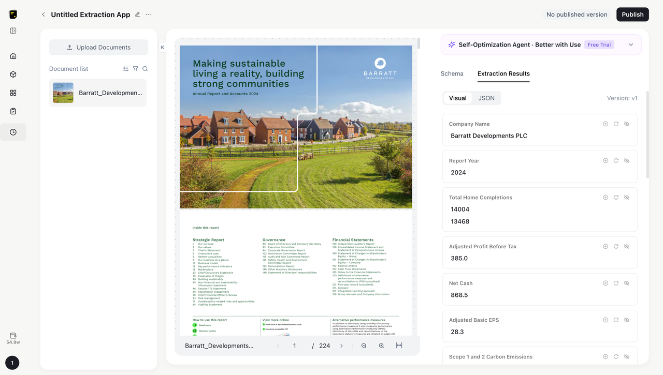Click the total page count 224

325,346
